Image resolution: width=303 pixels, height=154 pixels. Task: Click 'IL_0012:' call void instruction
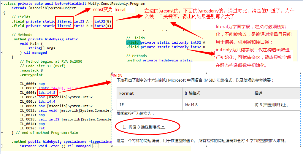click(x=66, y=110)
